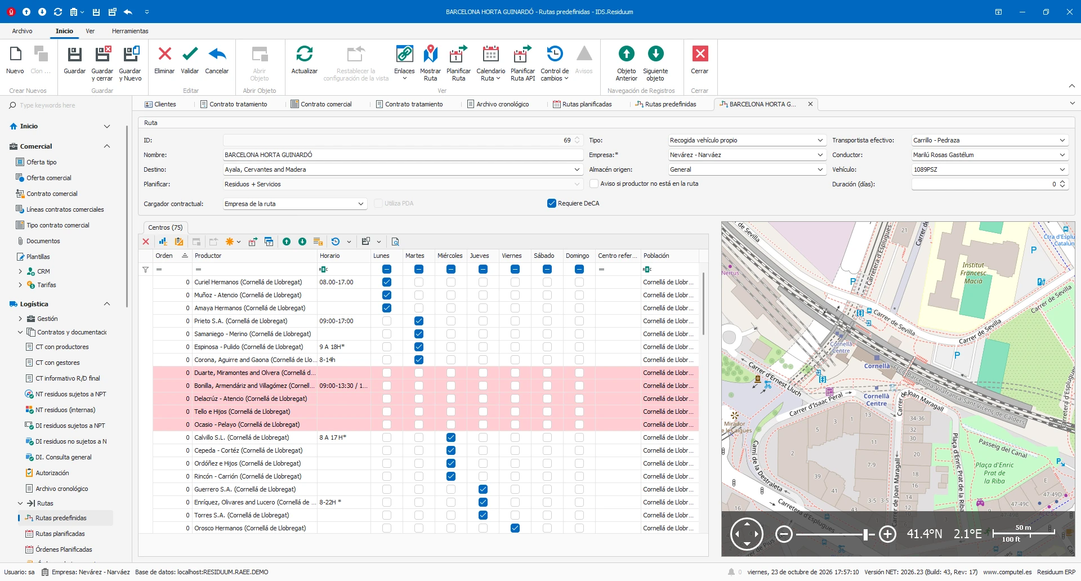The image size is (1081, 581).
Task: Open Órdenes Planificadas in sidebar
Action: [x=64, y=549]
